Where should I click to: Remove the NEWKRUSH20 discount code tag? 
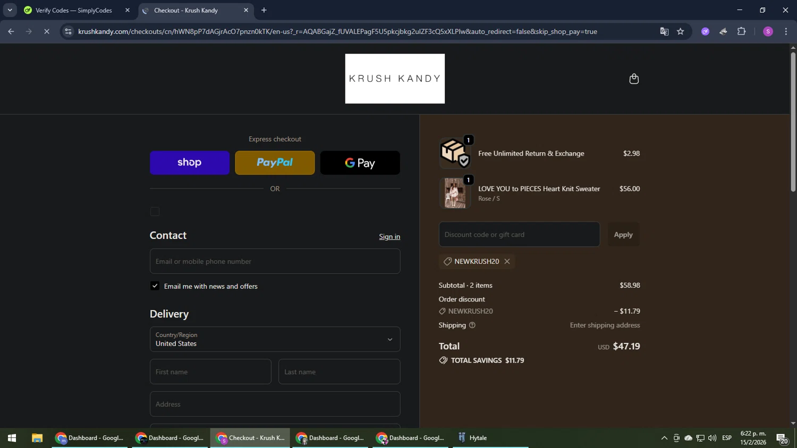point(507,261)
